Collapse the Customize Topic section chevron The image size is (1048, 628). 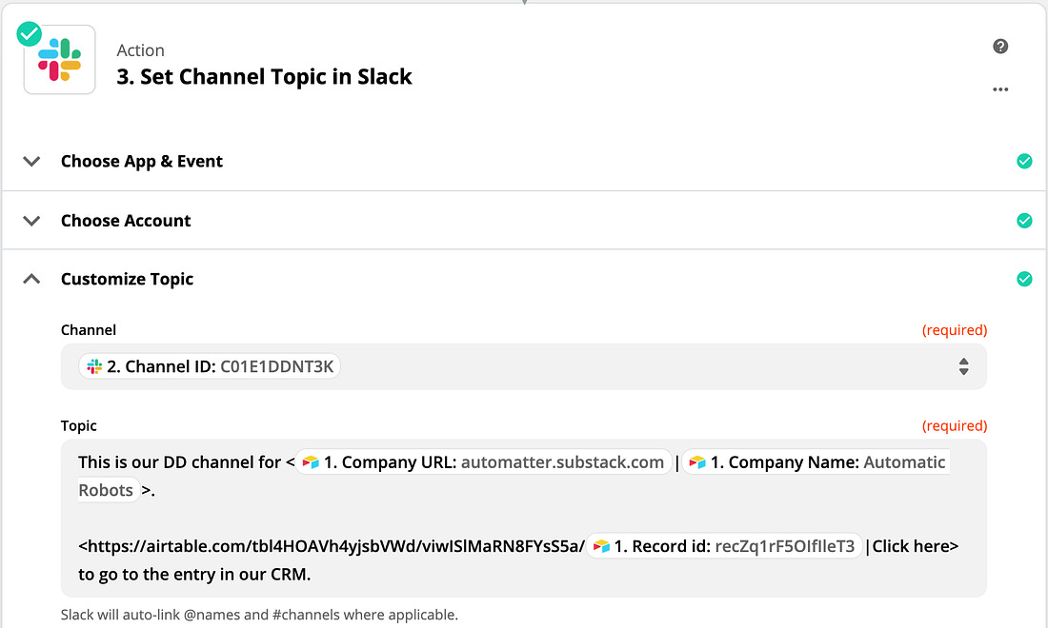pyautogui.click(x=31, y=279)
